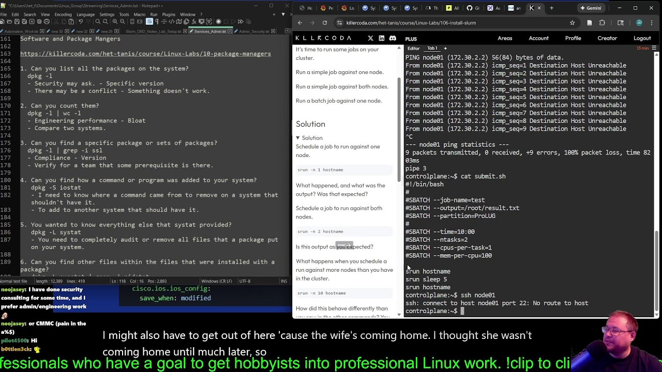The width and height of the screenshot is (662, 372).
Task: Open the Macro menu in Notepad++
Action: [140, 14]
